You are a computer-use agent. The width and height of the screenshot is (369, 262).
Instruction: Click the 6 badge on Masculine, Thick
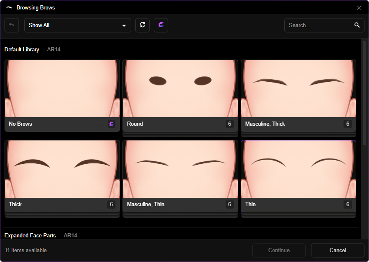348,124
